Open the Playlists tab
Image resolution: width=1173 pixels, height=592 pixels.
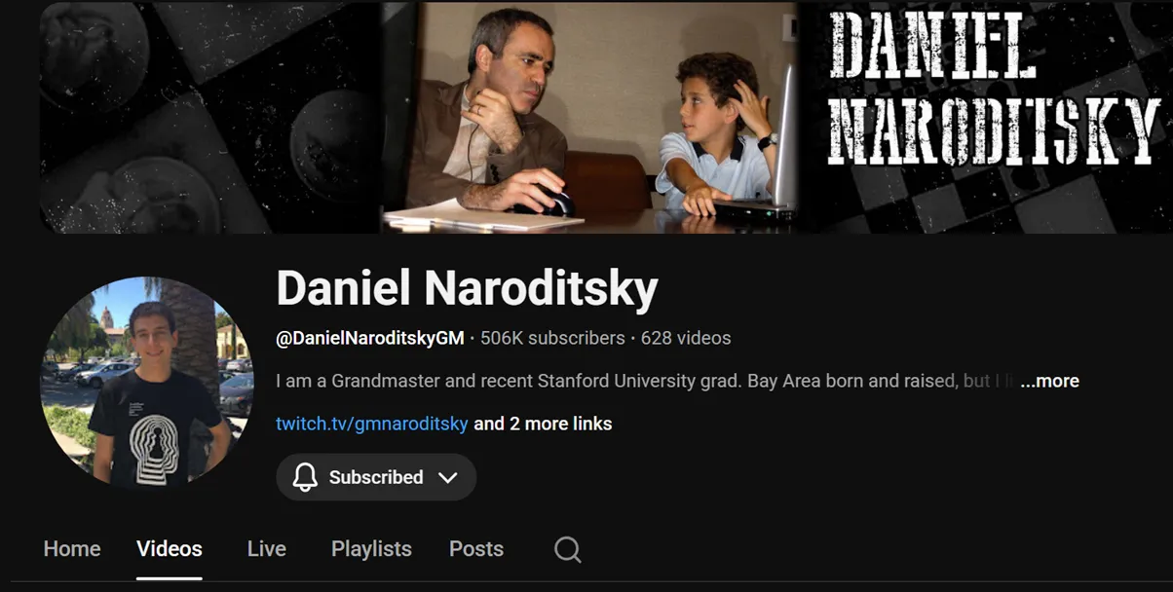tap(371, 549)
